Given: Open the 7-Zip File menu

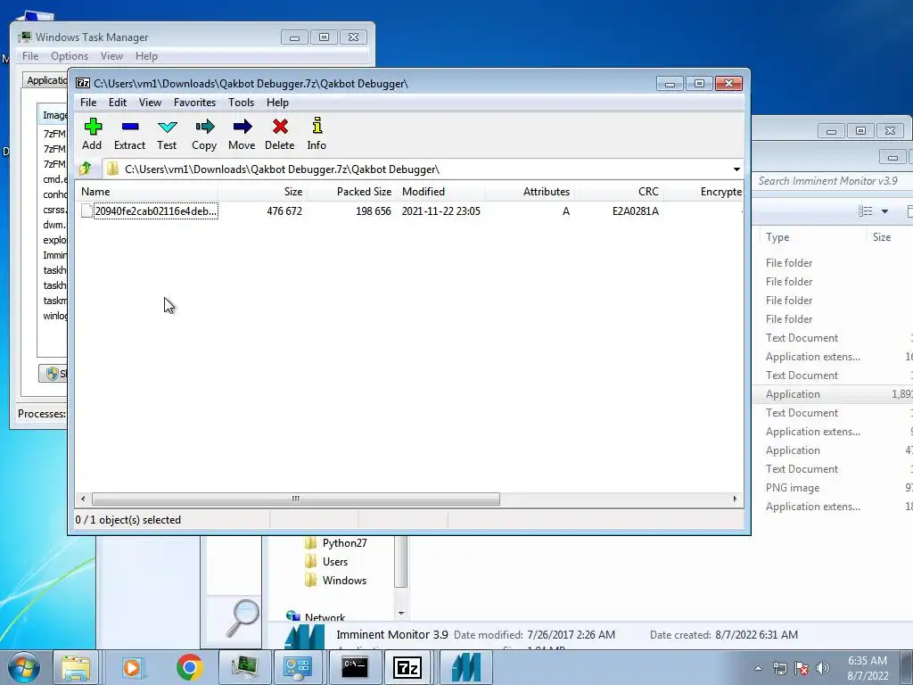Looking at the screenshot, I should coord(88,102).
